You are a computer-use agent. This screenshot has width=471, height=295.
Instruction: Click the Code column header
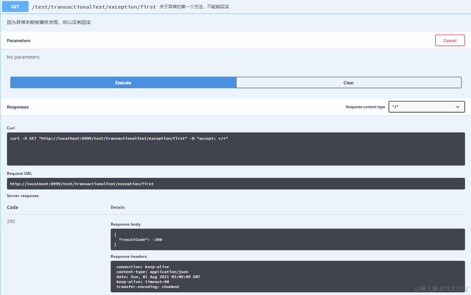(13, 207)
